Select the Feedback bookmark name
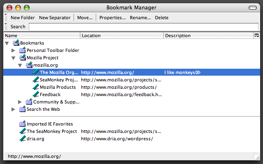The height and width of the screenshot is (164, 263). tap(50, 94)
